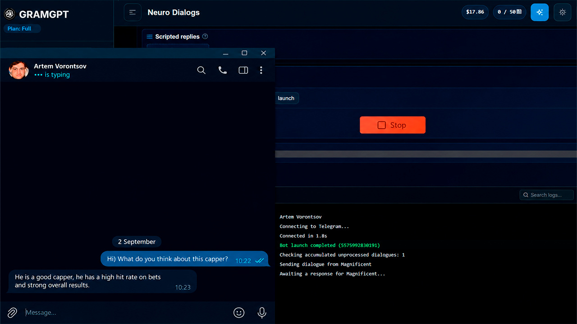Click the 0 / 50 counter badge
The width and height of the screenshot is (577, 324).
tap(510, 12)
